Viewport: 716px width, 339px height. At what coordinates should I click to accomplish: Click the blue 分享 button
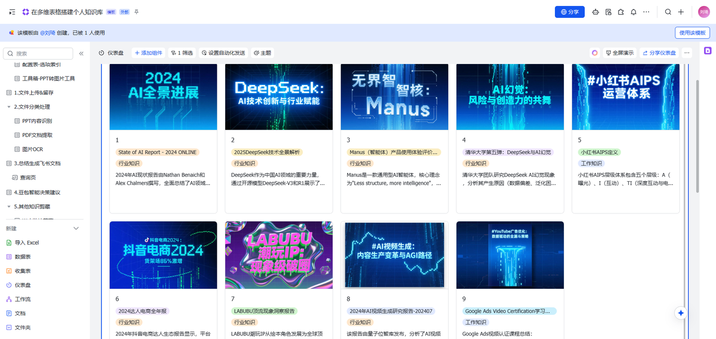point(569,12)
